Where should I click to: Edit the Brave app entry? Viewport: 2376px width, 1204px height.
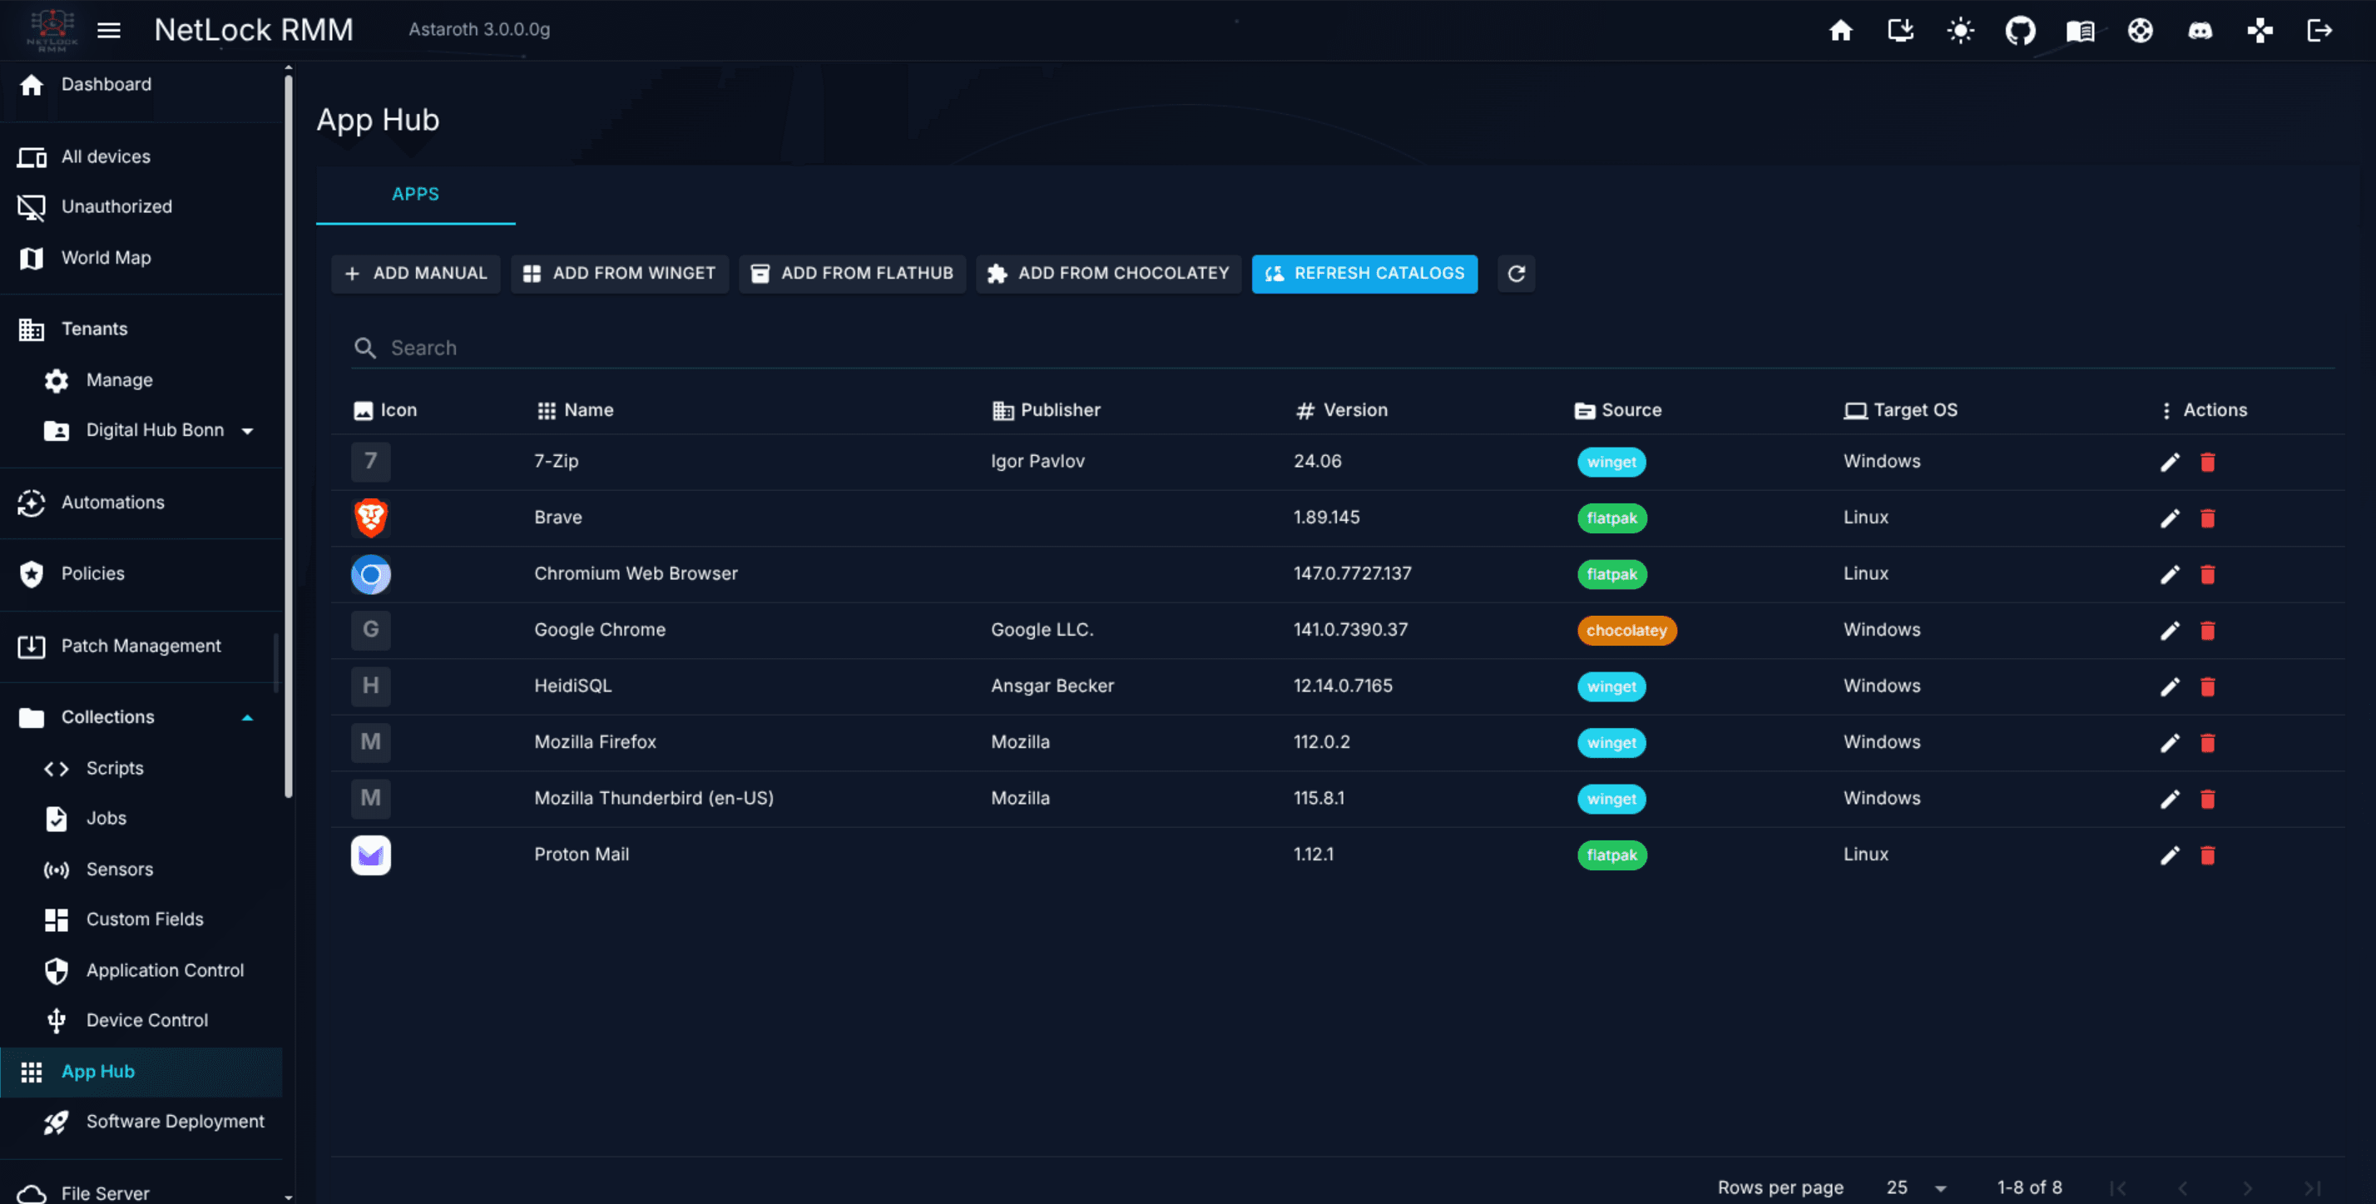click(2170, 518)
